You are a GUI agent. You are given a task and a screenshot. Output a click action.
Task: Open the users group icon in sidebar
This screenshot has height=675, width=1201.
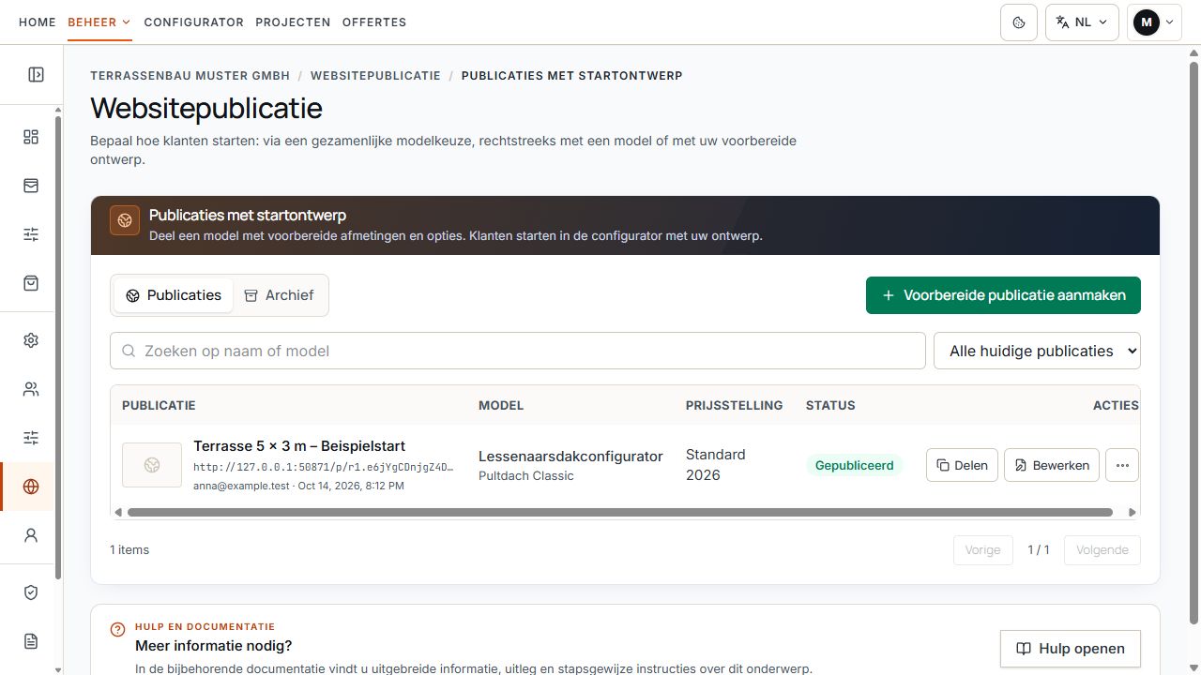click(x=31, y=389)
